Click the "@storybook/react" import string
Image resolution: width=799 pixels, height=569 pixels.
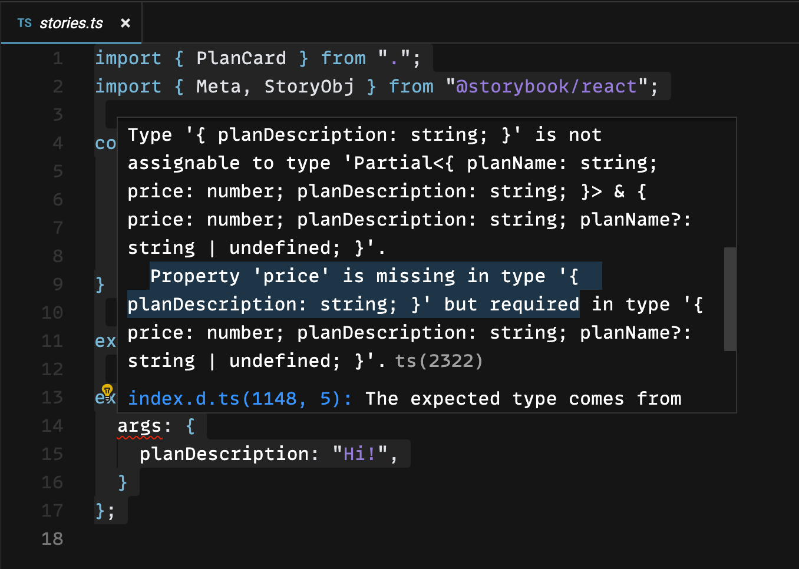[x=547, y=87]
